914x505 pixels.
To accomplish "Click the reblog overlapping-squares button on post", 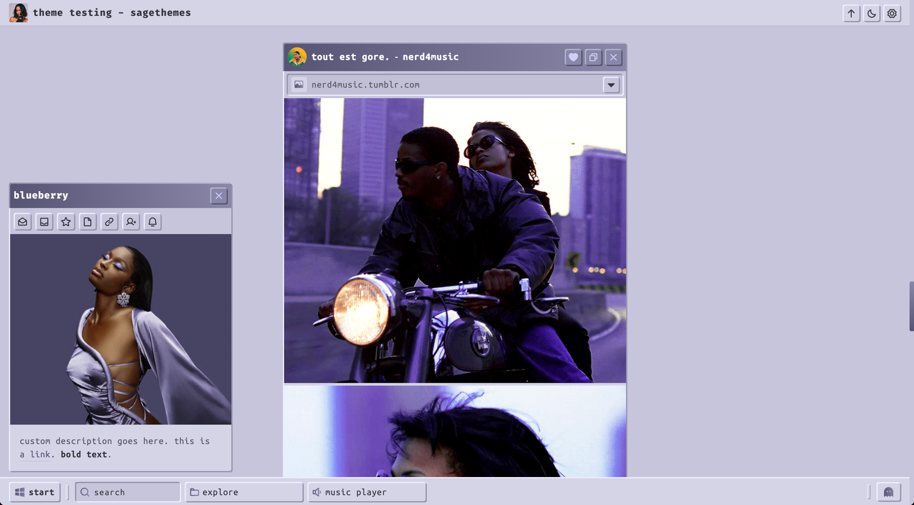I will tap(593, 57).
